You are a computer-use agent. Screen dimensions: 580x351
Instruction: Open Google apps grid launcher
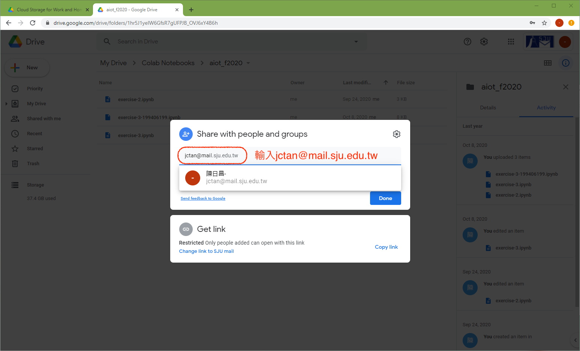click(x=511, y=42)
